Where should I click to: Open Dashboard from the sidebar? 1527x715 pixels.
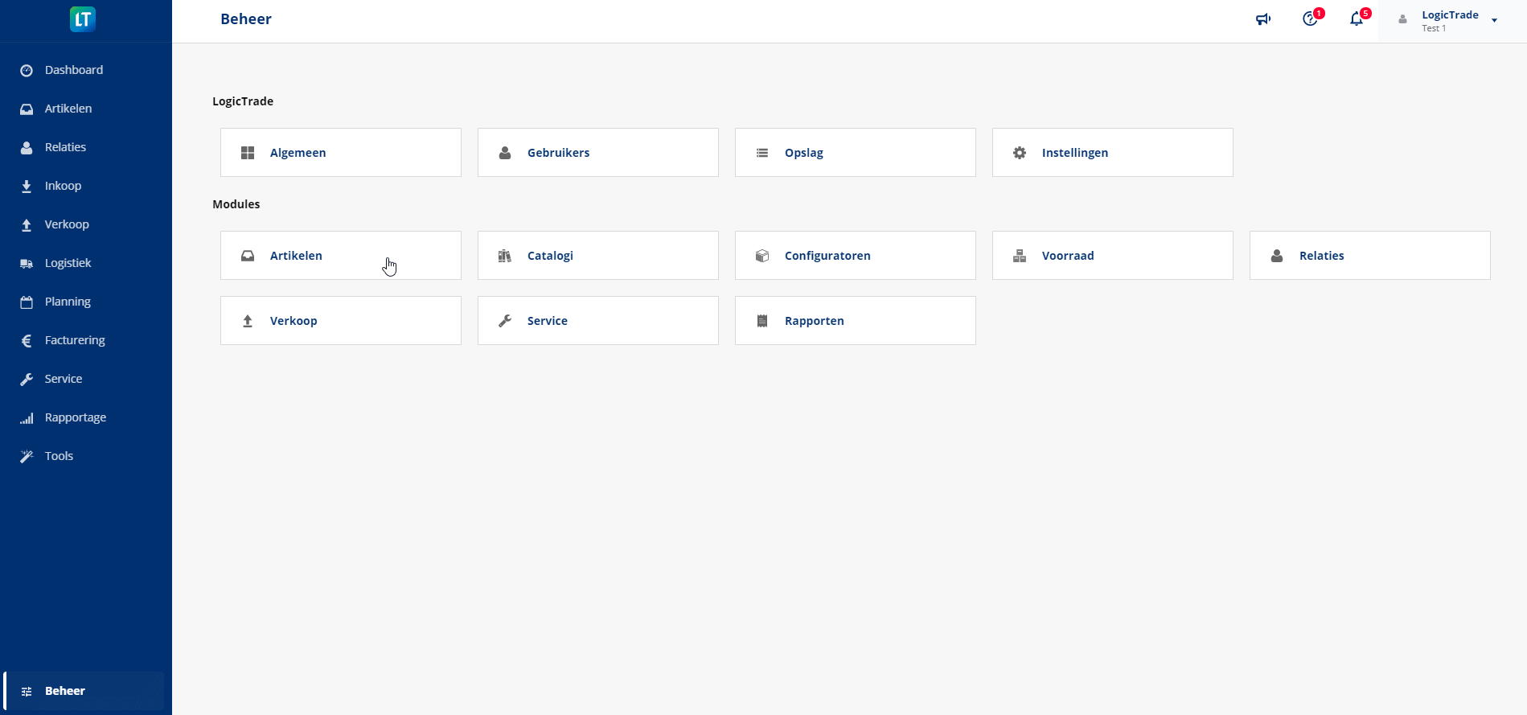73,70
